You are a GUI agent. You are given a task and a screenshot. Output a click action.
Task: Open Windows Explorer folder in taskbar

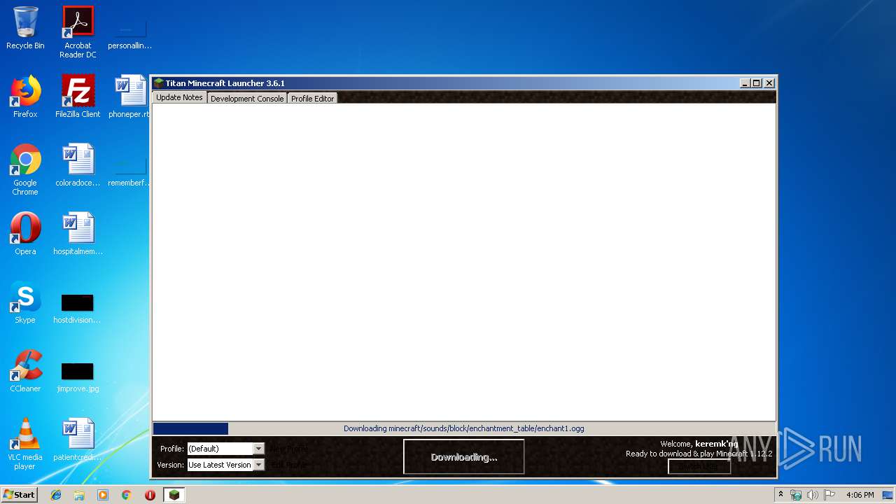click(x=79, y=495)
